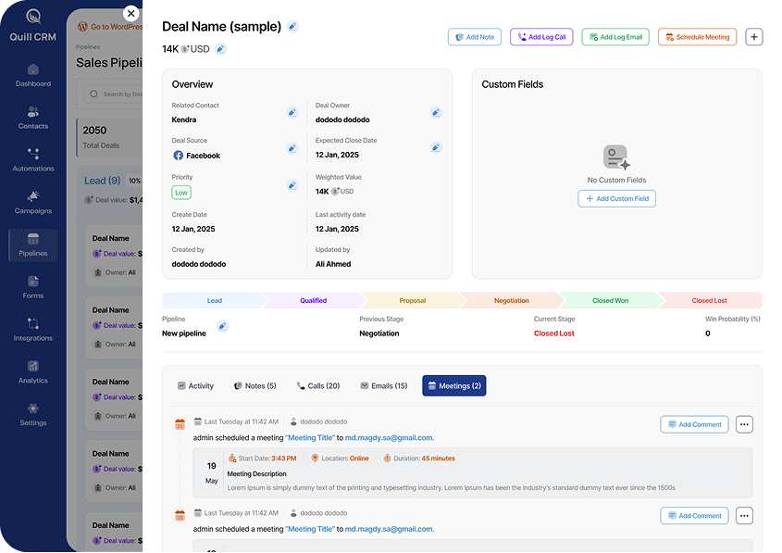Open the plus more-actions button

coord(754,37)
